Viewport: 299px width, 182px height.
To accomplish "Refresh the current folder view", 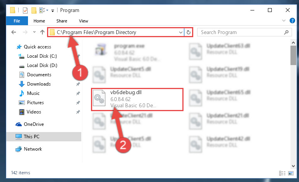I will (x=189, y=32).
